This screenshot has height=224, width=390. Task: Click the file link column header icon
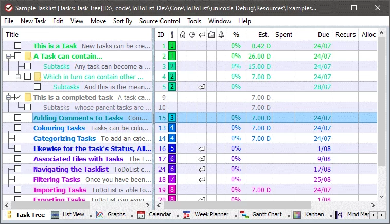[x=211, y=35]
